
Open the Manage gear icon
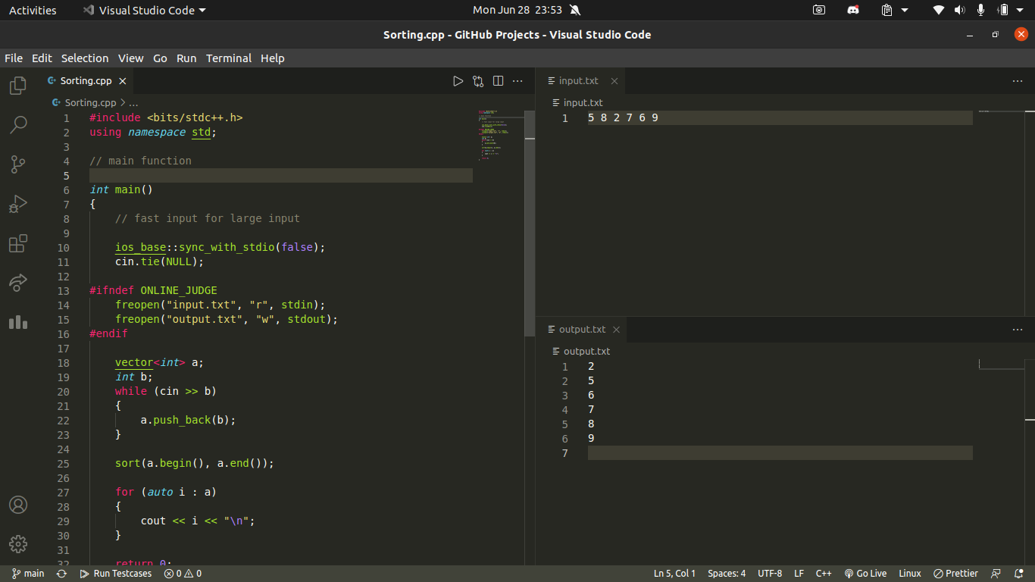(17, 543)
